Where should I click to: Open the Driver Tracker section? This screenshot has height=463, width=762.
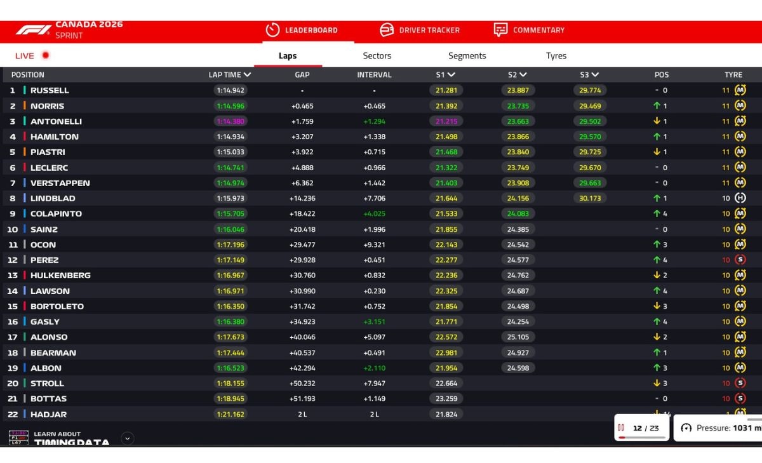pos(419,30)
